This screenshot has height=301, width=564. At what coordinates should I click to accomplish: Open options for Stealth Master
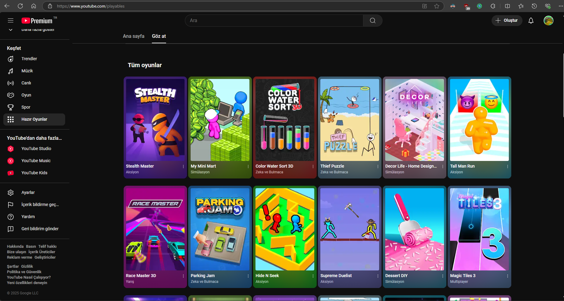(x=183, y=166)
